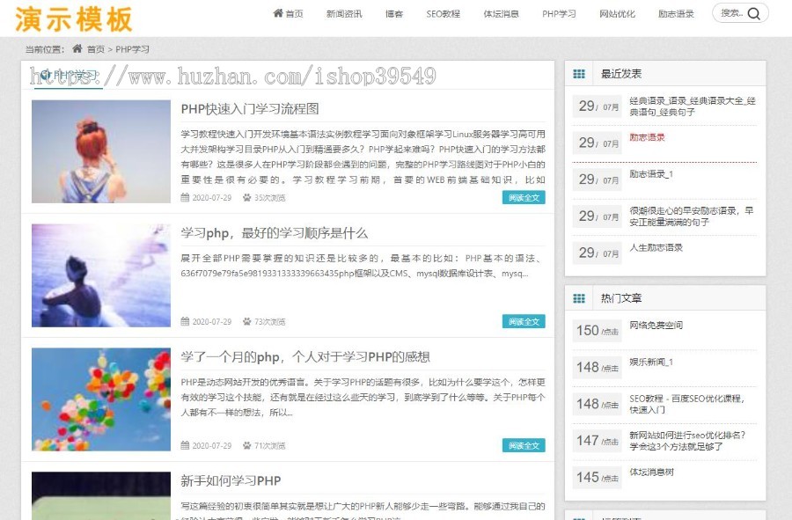Image resolution: width=792 pixels, height=520 pixels.
Task: Click the search magnifier icon
Action: click(753, 13)
